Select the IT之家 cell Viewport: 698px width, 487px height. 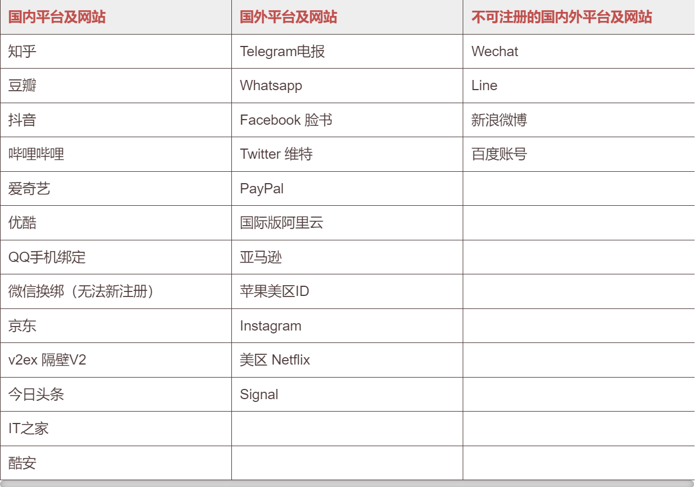pos(116,429)
